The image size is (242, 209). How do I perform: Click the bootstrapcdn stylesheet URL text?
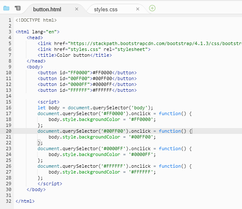pyautogui.click(x=156, y=43)
